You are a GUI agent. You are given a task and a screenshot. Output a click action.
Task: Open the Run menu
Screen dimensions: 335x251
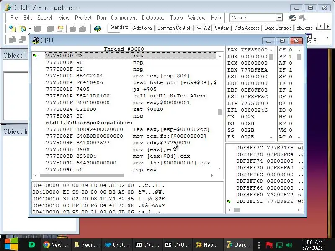101,18
